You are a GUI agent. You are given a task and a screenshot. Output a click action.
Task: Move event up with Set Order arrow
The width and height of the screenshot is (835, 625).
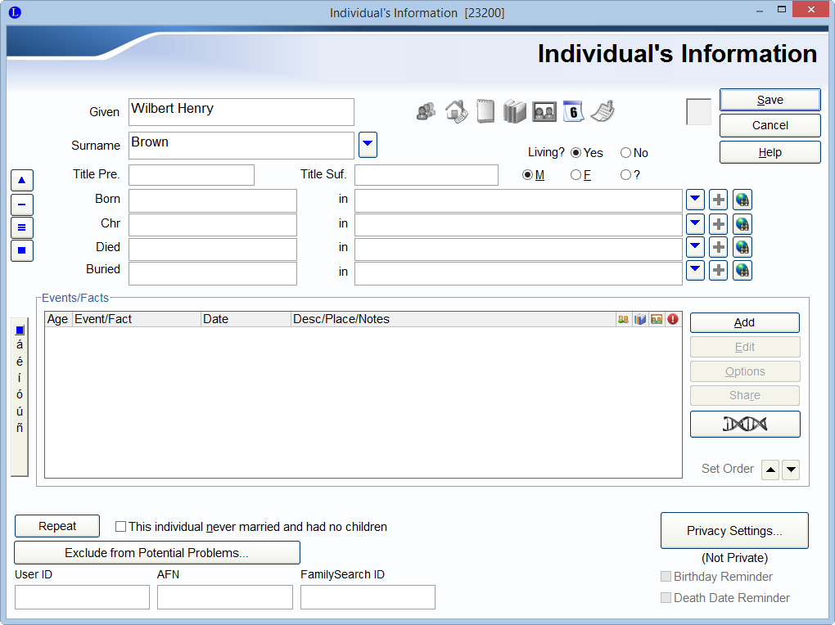pos(770,470)
